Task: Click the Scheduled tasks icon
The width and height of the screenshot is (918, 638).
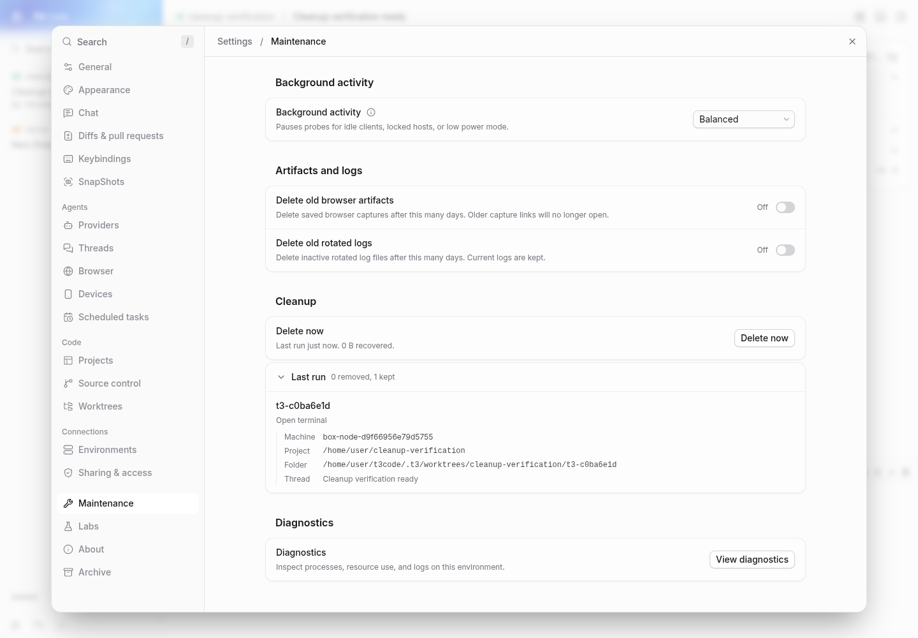Action: point(68,317)
